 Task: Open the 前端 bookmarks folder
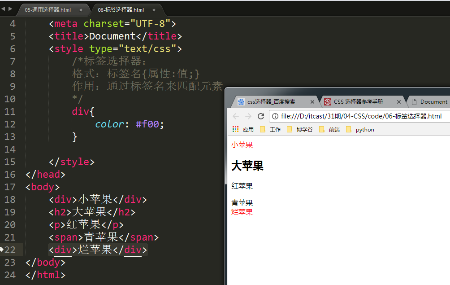coord(329,130)
